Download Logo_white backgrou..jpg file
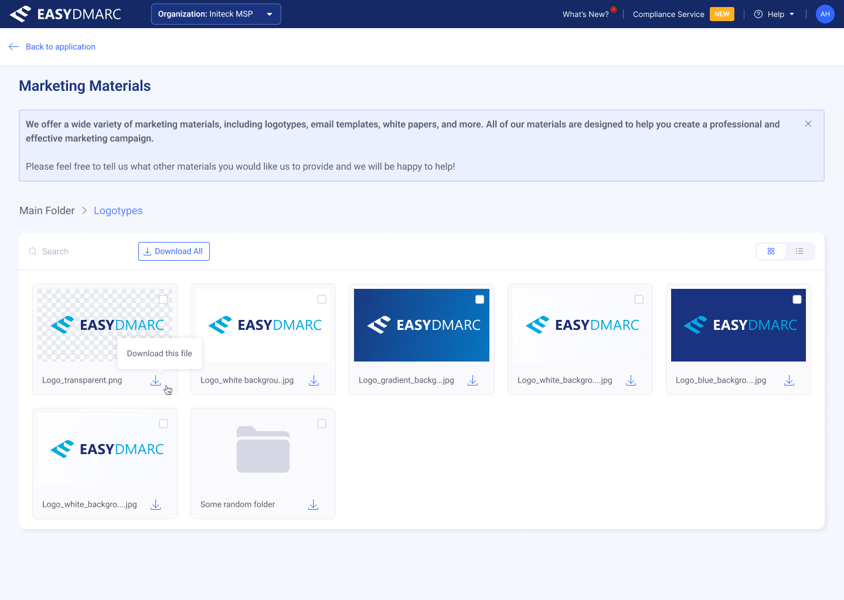Viewport: 844px width, 600px height. [314, 381]
